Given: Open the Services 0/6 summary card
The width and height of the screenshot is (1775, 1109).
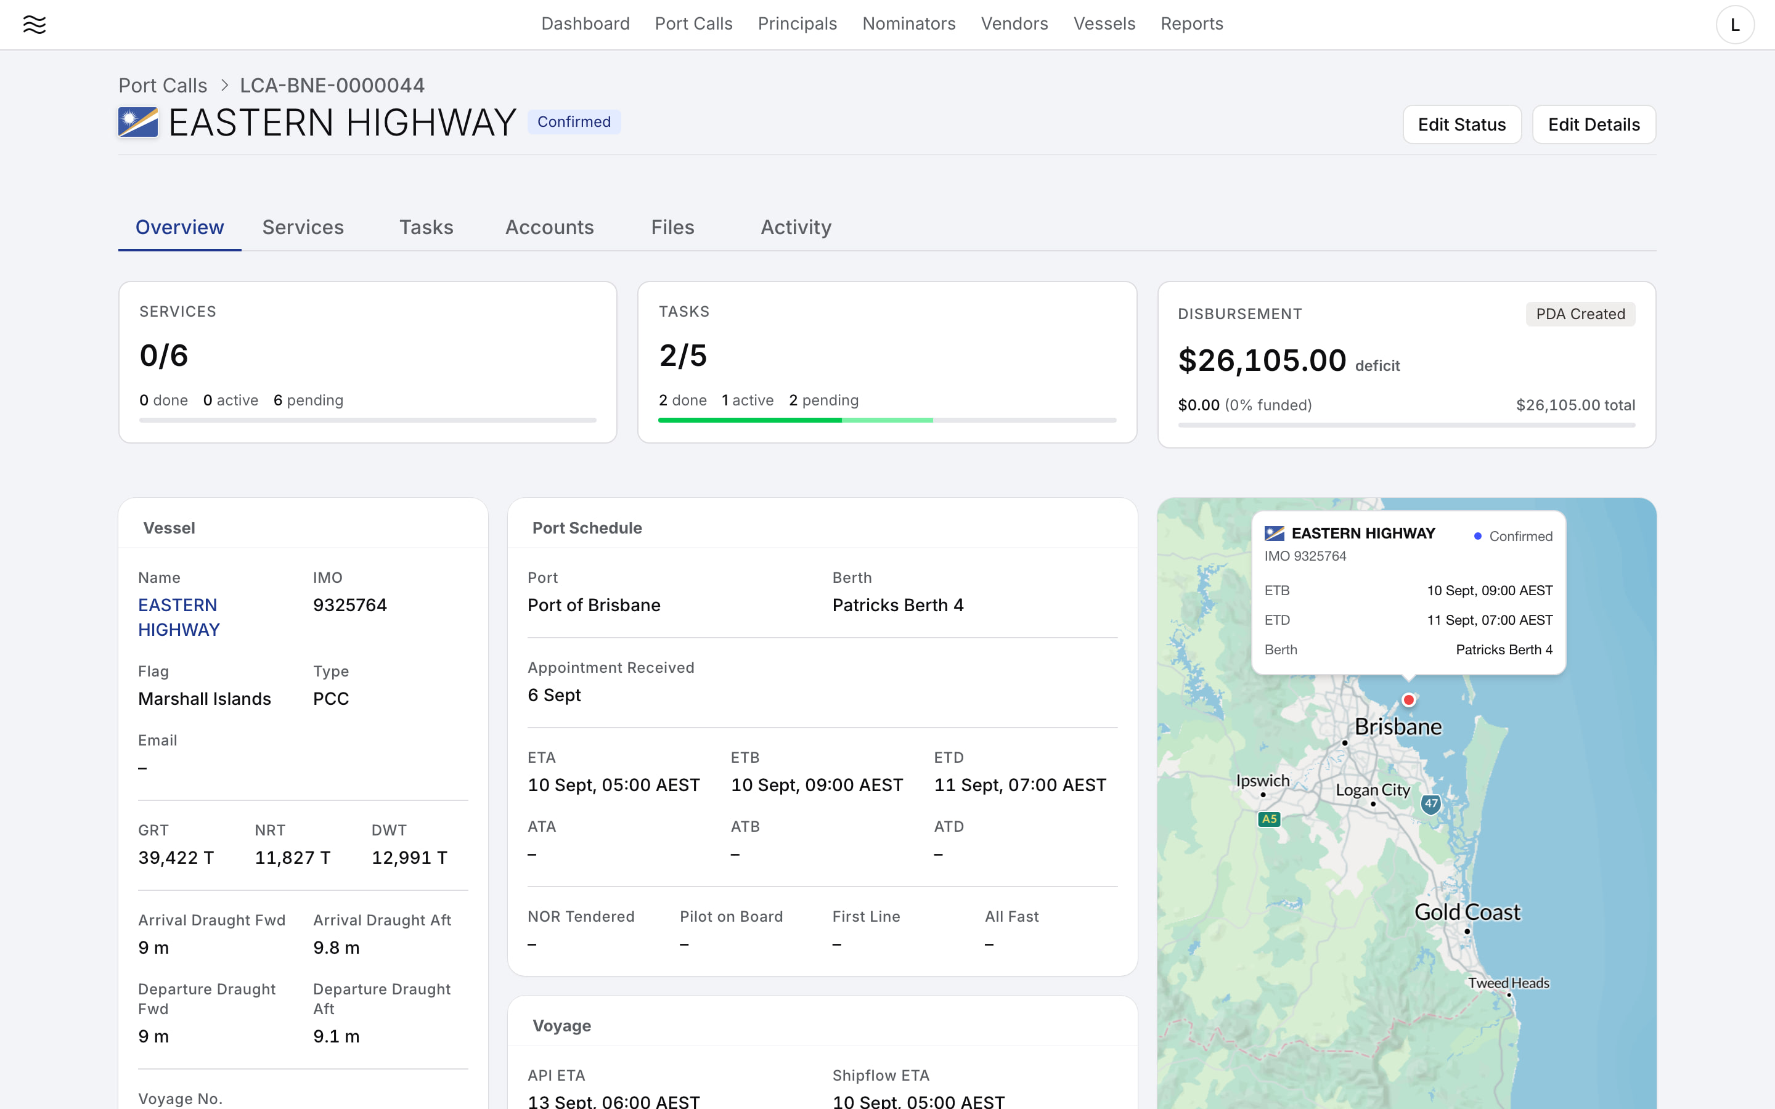Looking at the screenshot, I should (x=367, y=362).
